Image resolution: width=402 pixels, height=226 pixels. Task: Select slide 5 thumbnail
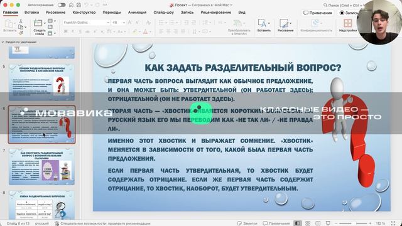pyautogui.click(x=42, y=82)
